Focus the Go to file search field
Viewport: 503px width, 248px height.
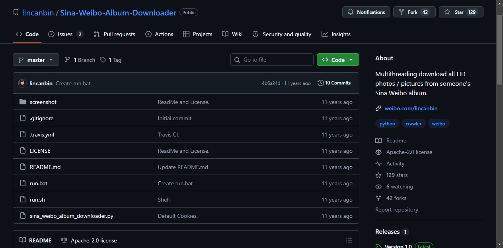point(272,60)
